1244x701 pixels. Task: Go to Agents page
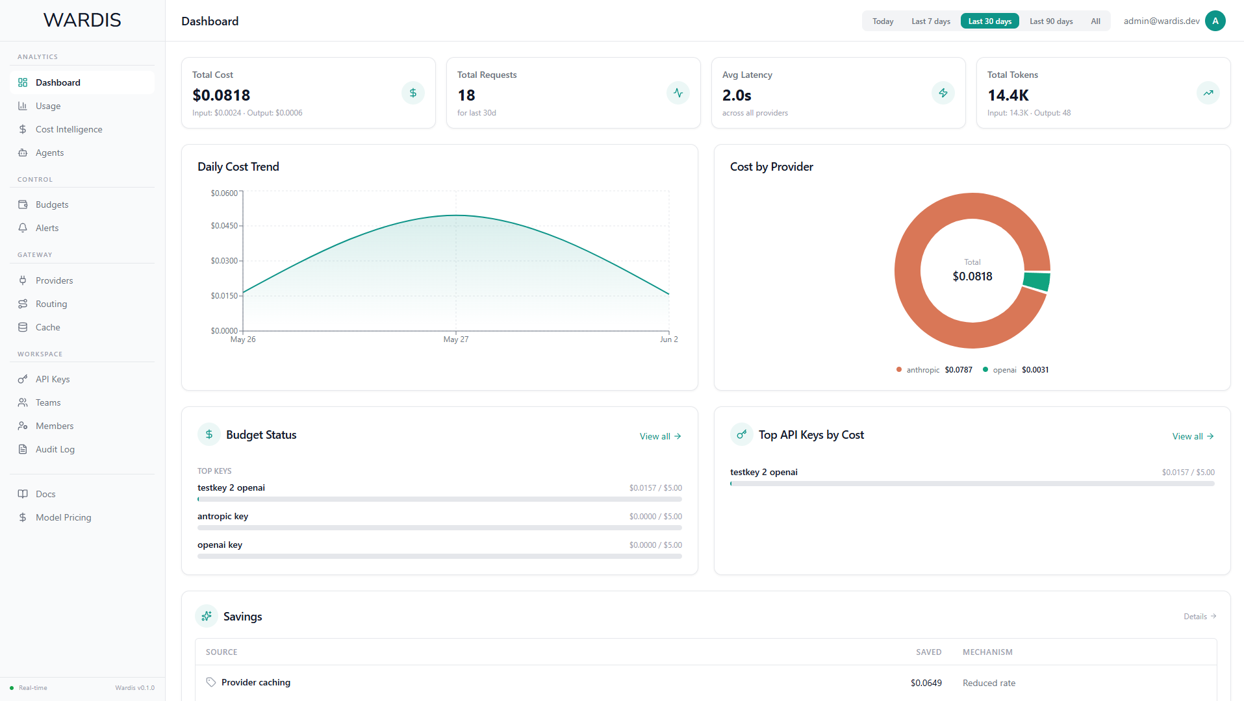(83, 153)
